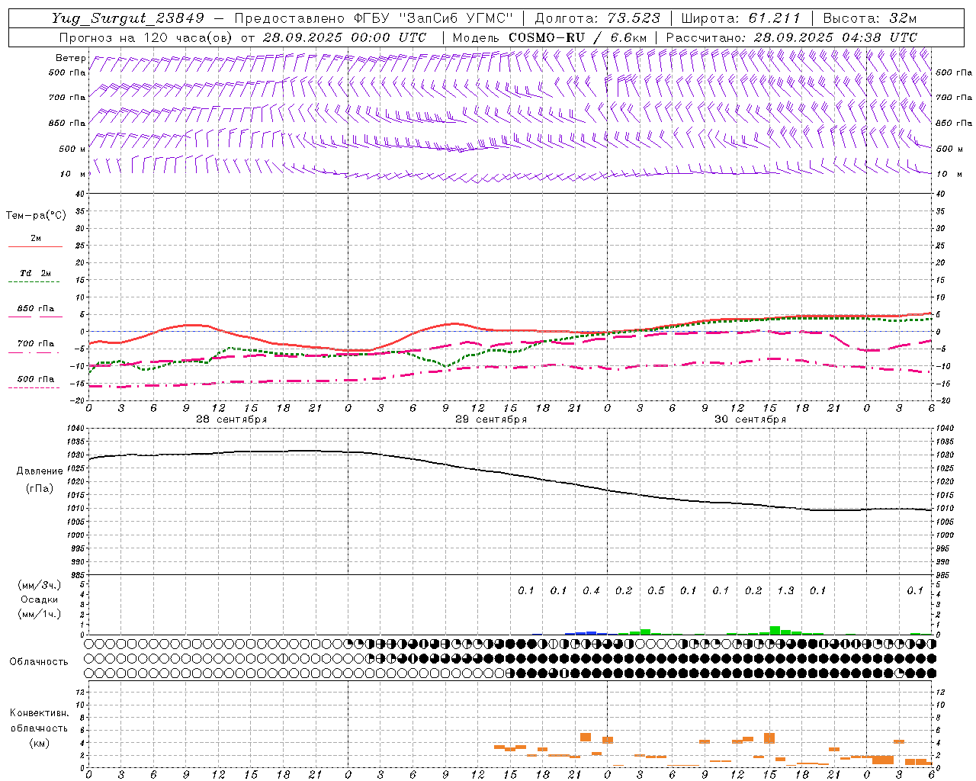The width and height of the screenshot is (976, 781).
Task: Click the 30 сентября date label
Action: coord(750,419)
